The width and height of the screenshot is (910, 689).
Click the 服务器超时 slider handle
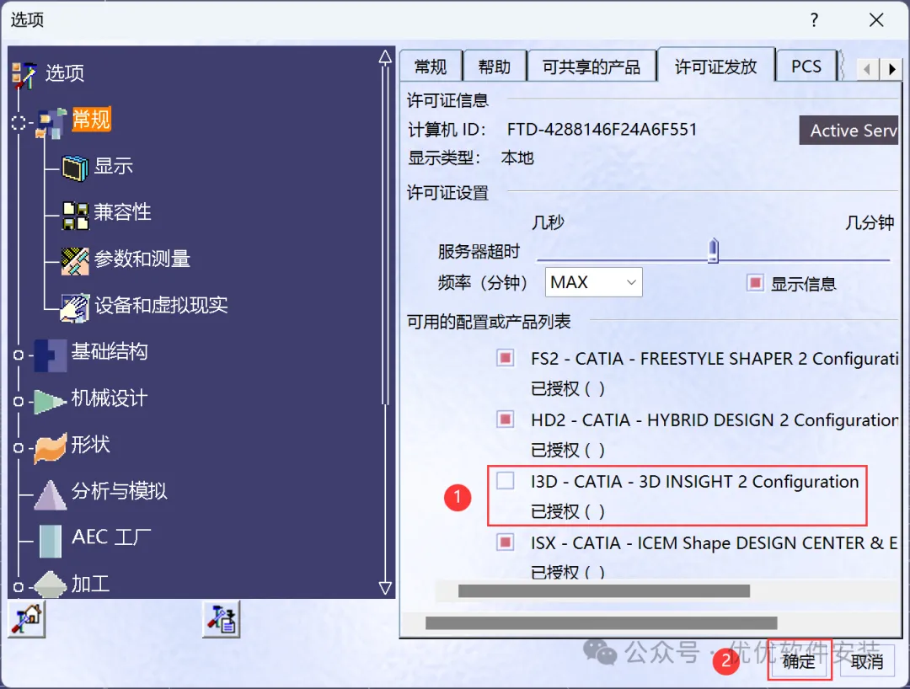(714, 250)
